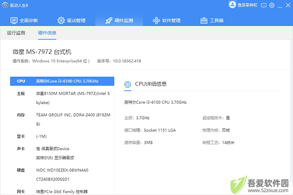
Task: Switch to the 运行监测 sub-tab
Action: [16, 33]
